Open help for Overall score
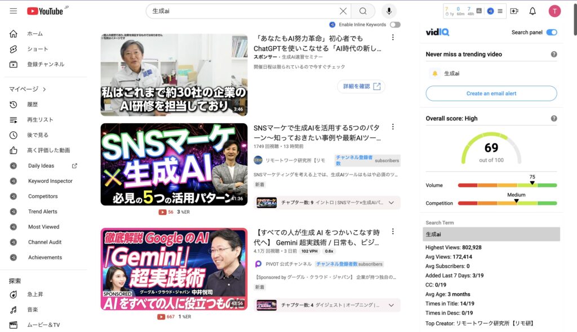This screenshot has height=332, width=577. (x=554, y=119)
